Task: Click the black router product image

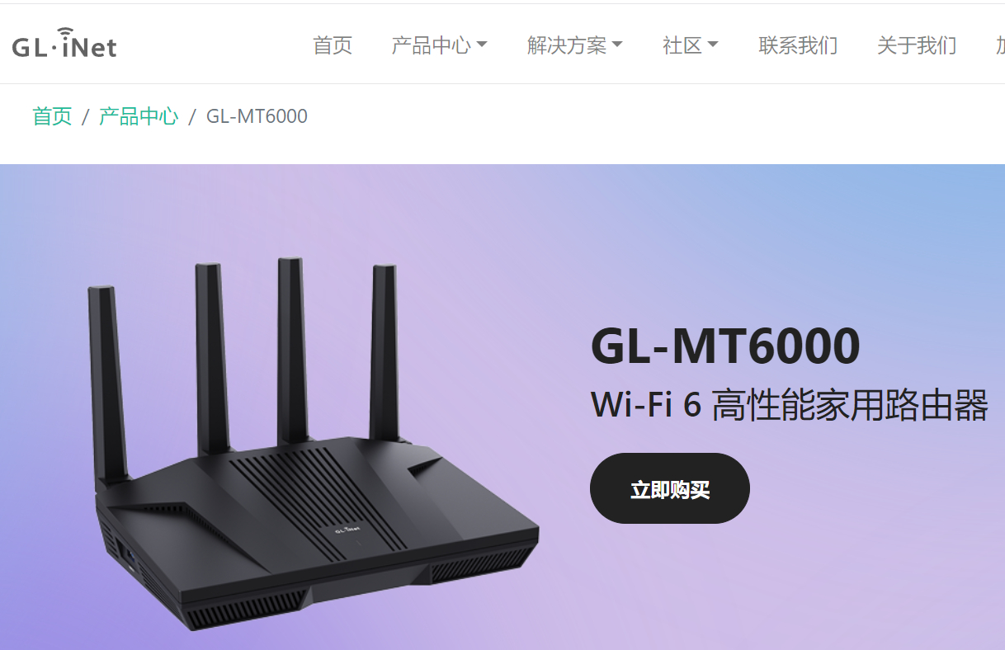Action: (314, 445)
